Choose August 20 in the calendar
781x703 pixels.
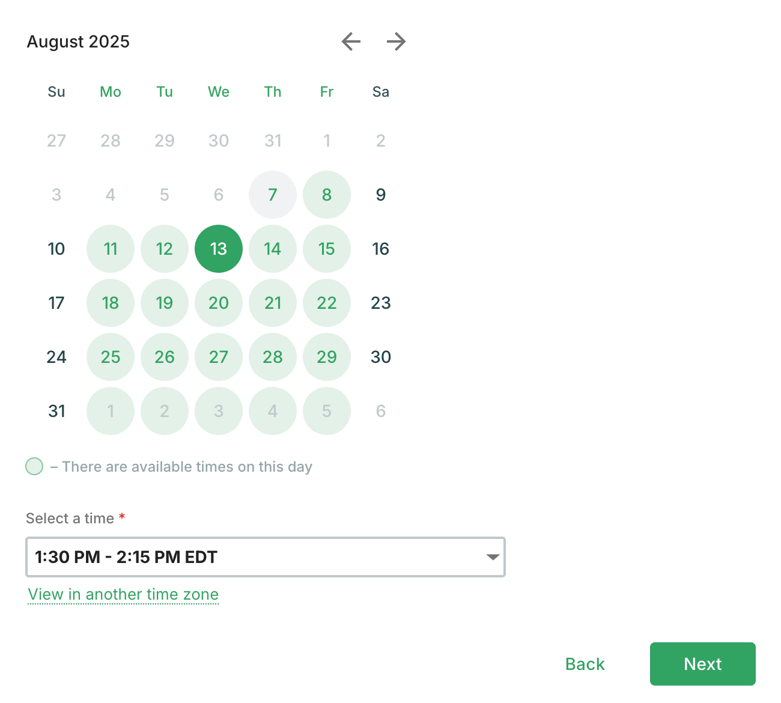click(219, 303)
